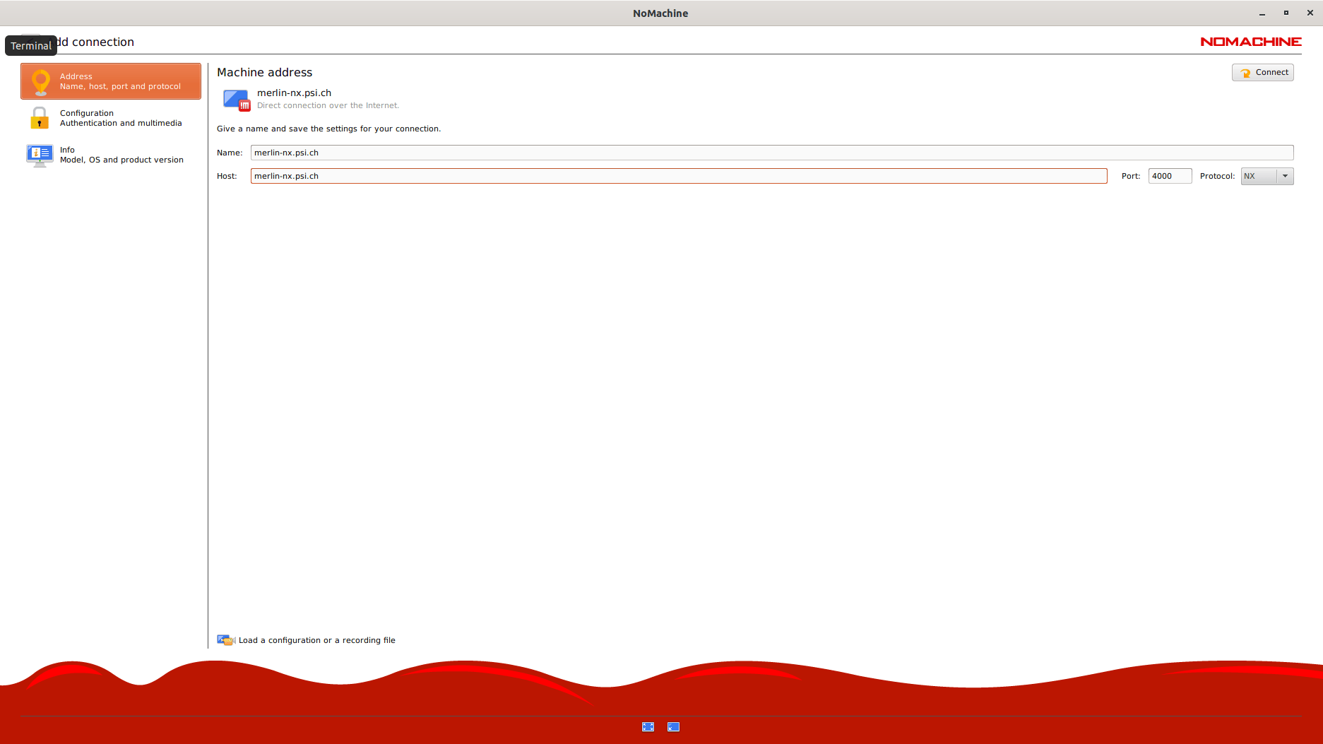Click the Info monitor icon in sidebar
This screenshot has height=744, width=1323.
(40, 155)
